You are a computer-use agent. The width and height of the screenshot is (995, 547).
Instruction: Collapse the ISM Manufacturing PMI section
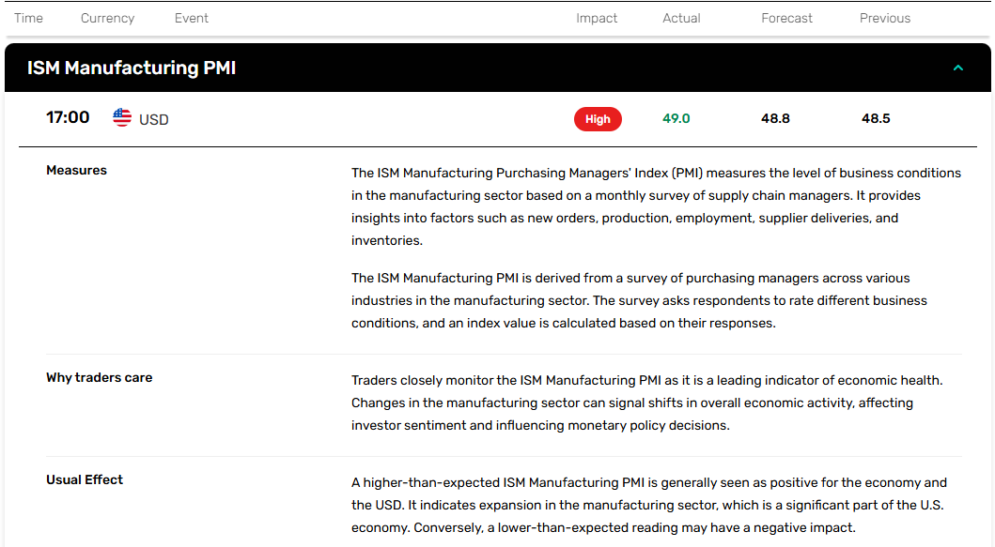click(x=958, y=68)
